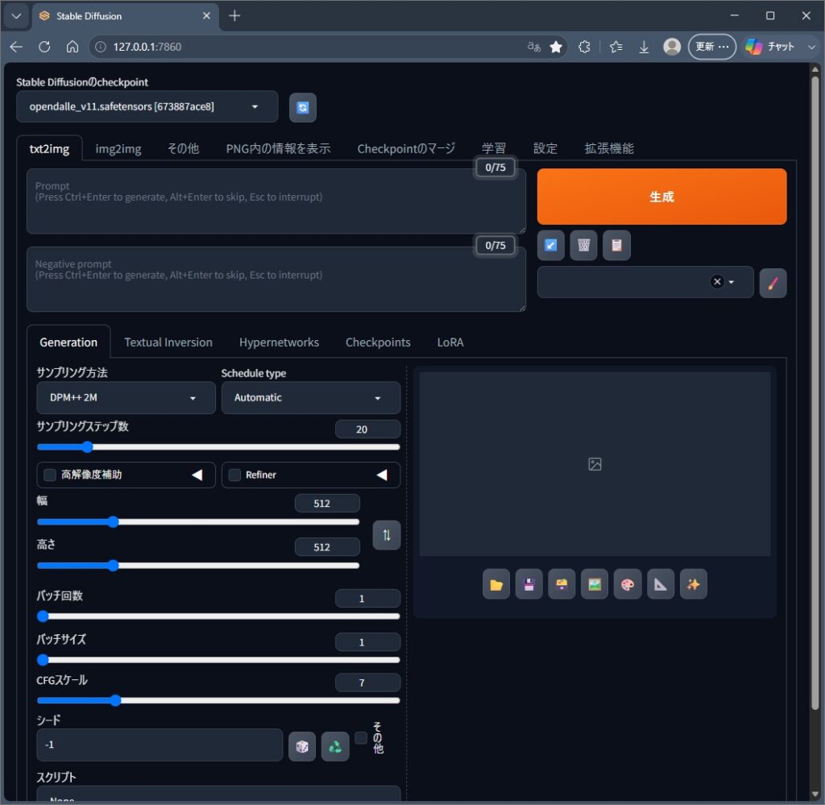Image resolution: width=825 pixels, height=805 pixels.
Task: Open style editor with the pen icon
Action: tap(773, 283)
